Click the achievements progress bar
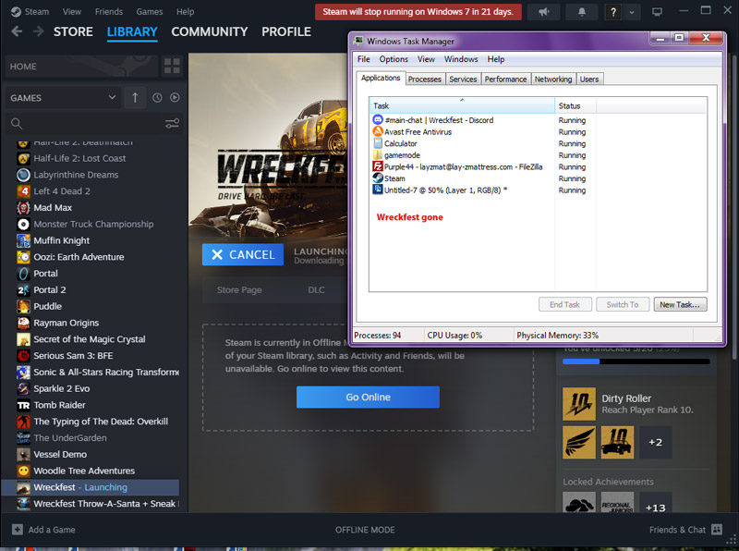This screenshot has height=551, width=739. click(636, 361)
